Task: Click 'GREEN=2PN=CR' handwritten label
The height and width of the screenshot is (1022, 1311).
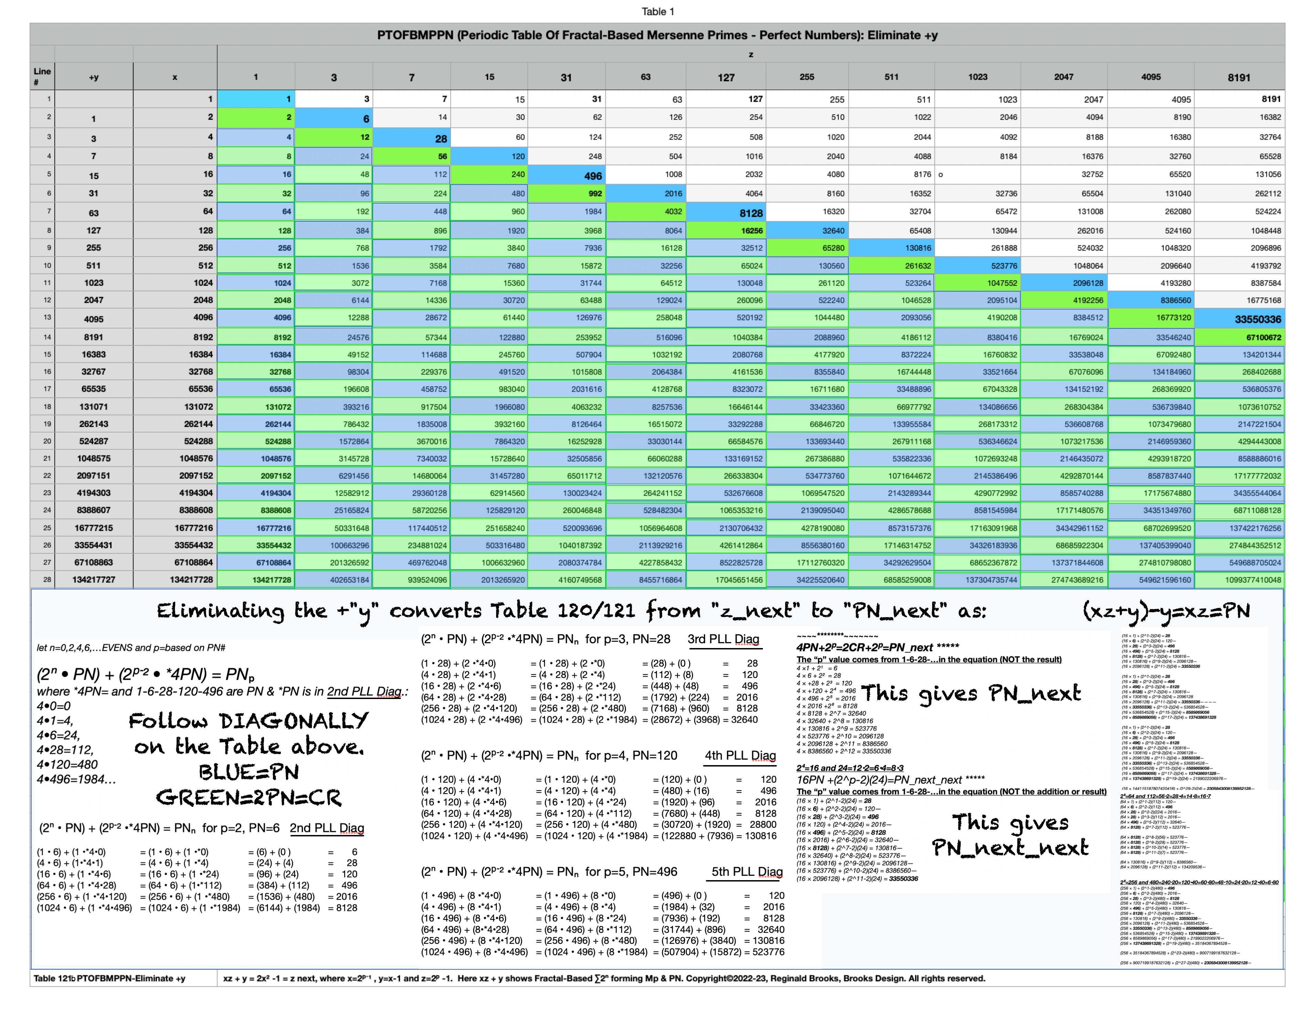Action: (249, 797)
